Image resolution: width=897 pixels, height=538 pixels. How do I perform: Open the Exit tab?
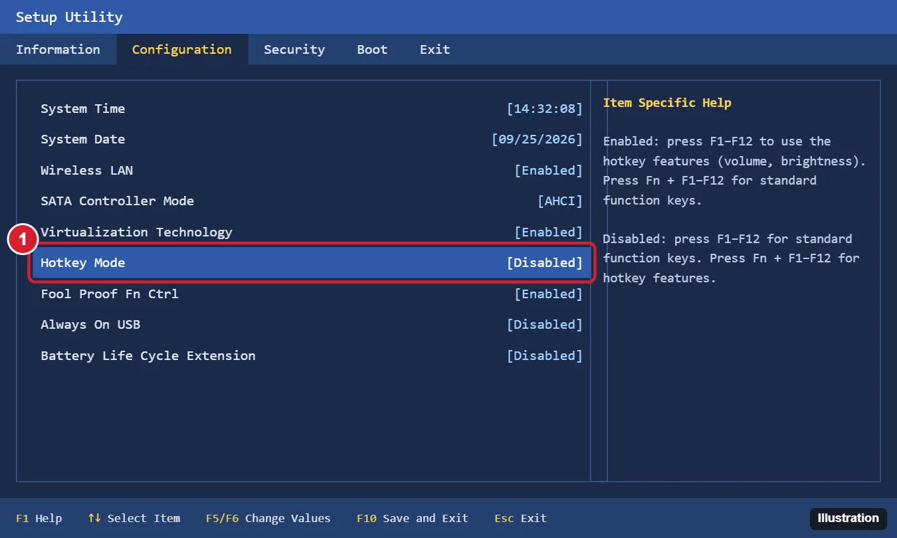(x=435, y=49)
